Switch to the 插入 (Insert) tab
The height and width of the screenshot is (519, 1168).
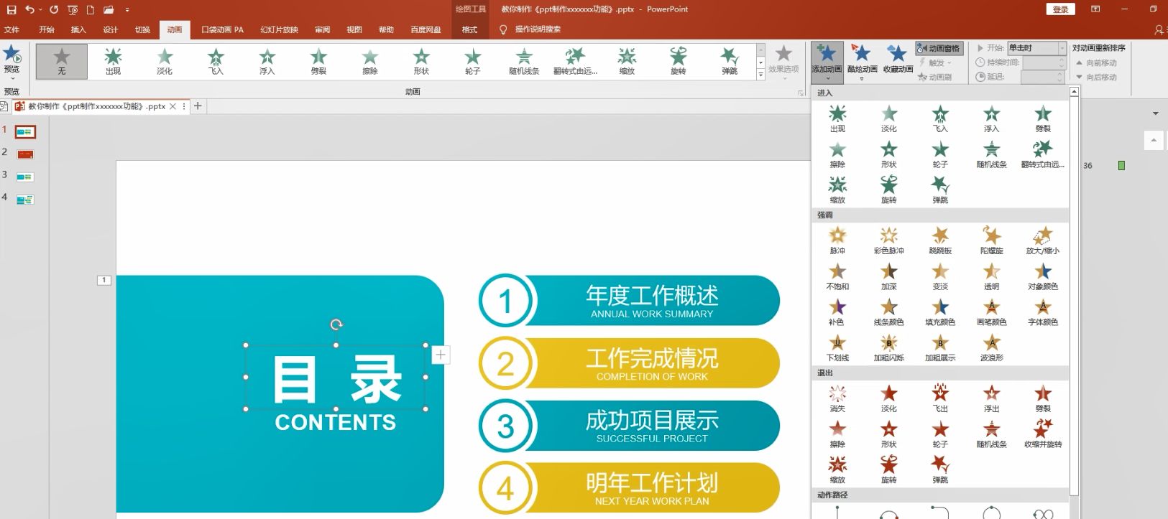[78, 29]
